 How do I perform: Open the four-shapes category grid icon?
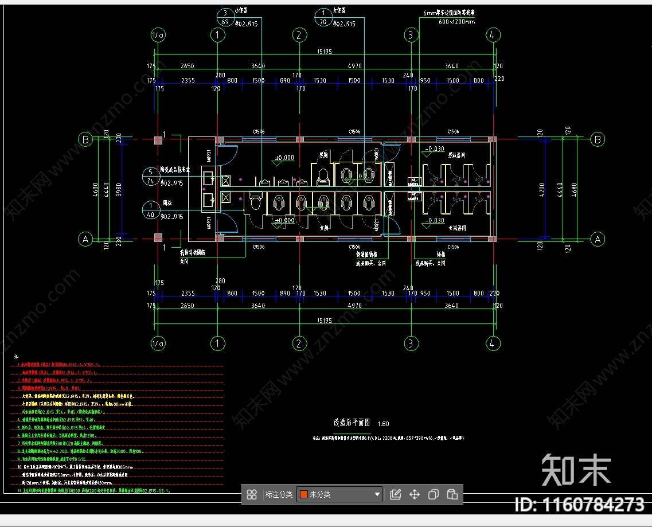(252, 494)
